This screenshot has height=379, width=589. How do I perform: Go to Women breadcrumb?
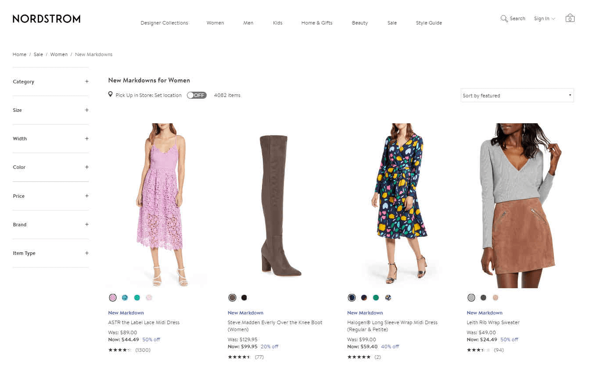tap(59, 54)
